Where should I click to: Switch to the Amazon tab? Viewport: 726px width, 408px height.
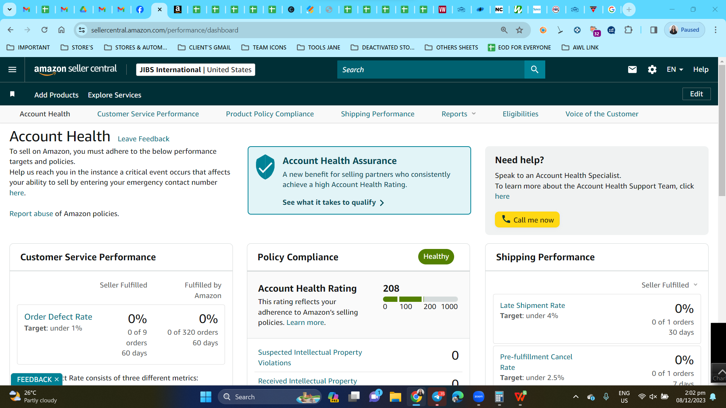[x=178, y=9]
